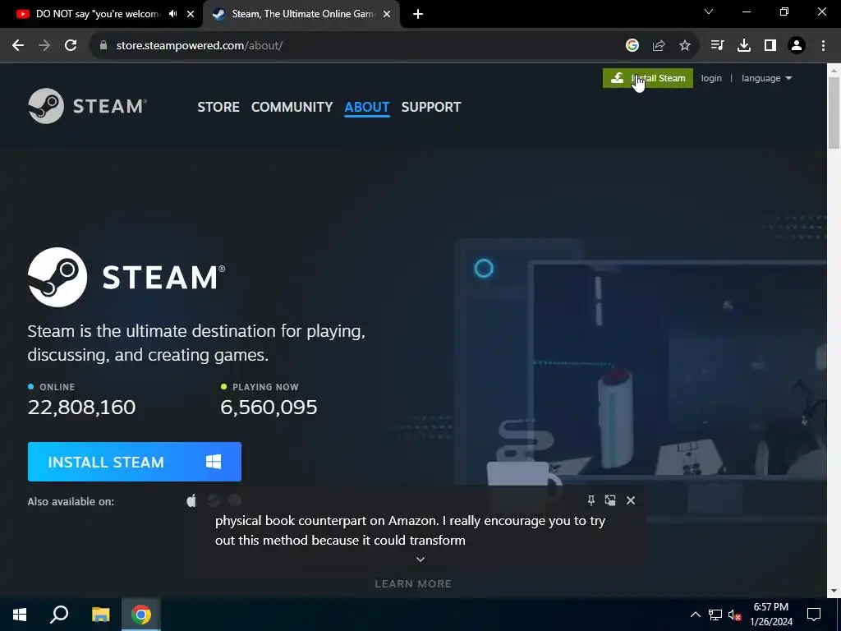This screenshot has height=631, width=841.
Task: Click the PLAYING NOW count 6,560,095
Action: click(x=269, y=408)
